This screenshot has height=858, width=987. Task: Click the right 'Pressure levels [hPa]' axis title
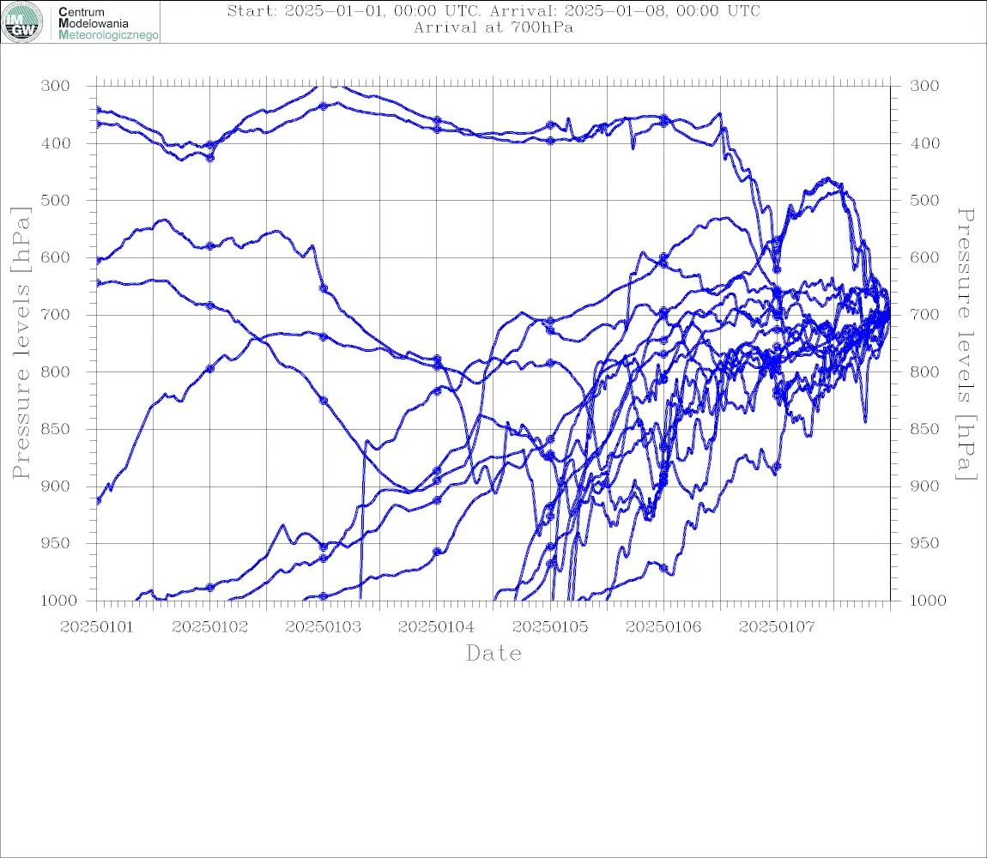point(966,344)
